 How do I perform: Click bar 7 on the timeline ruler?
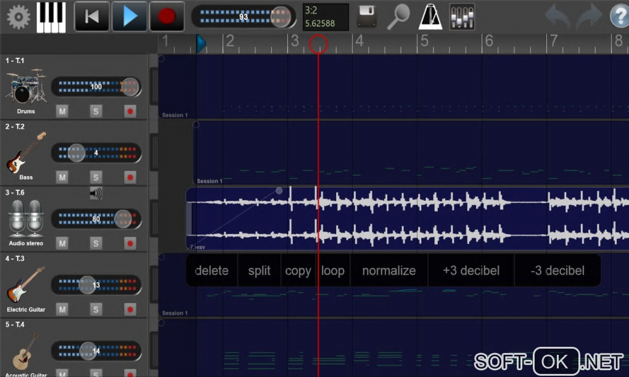tap(554, 41)
